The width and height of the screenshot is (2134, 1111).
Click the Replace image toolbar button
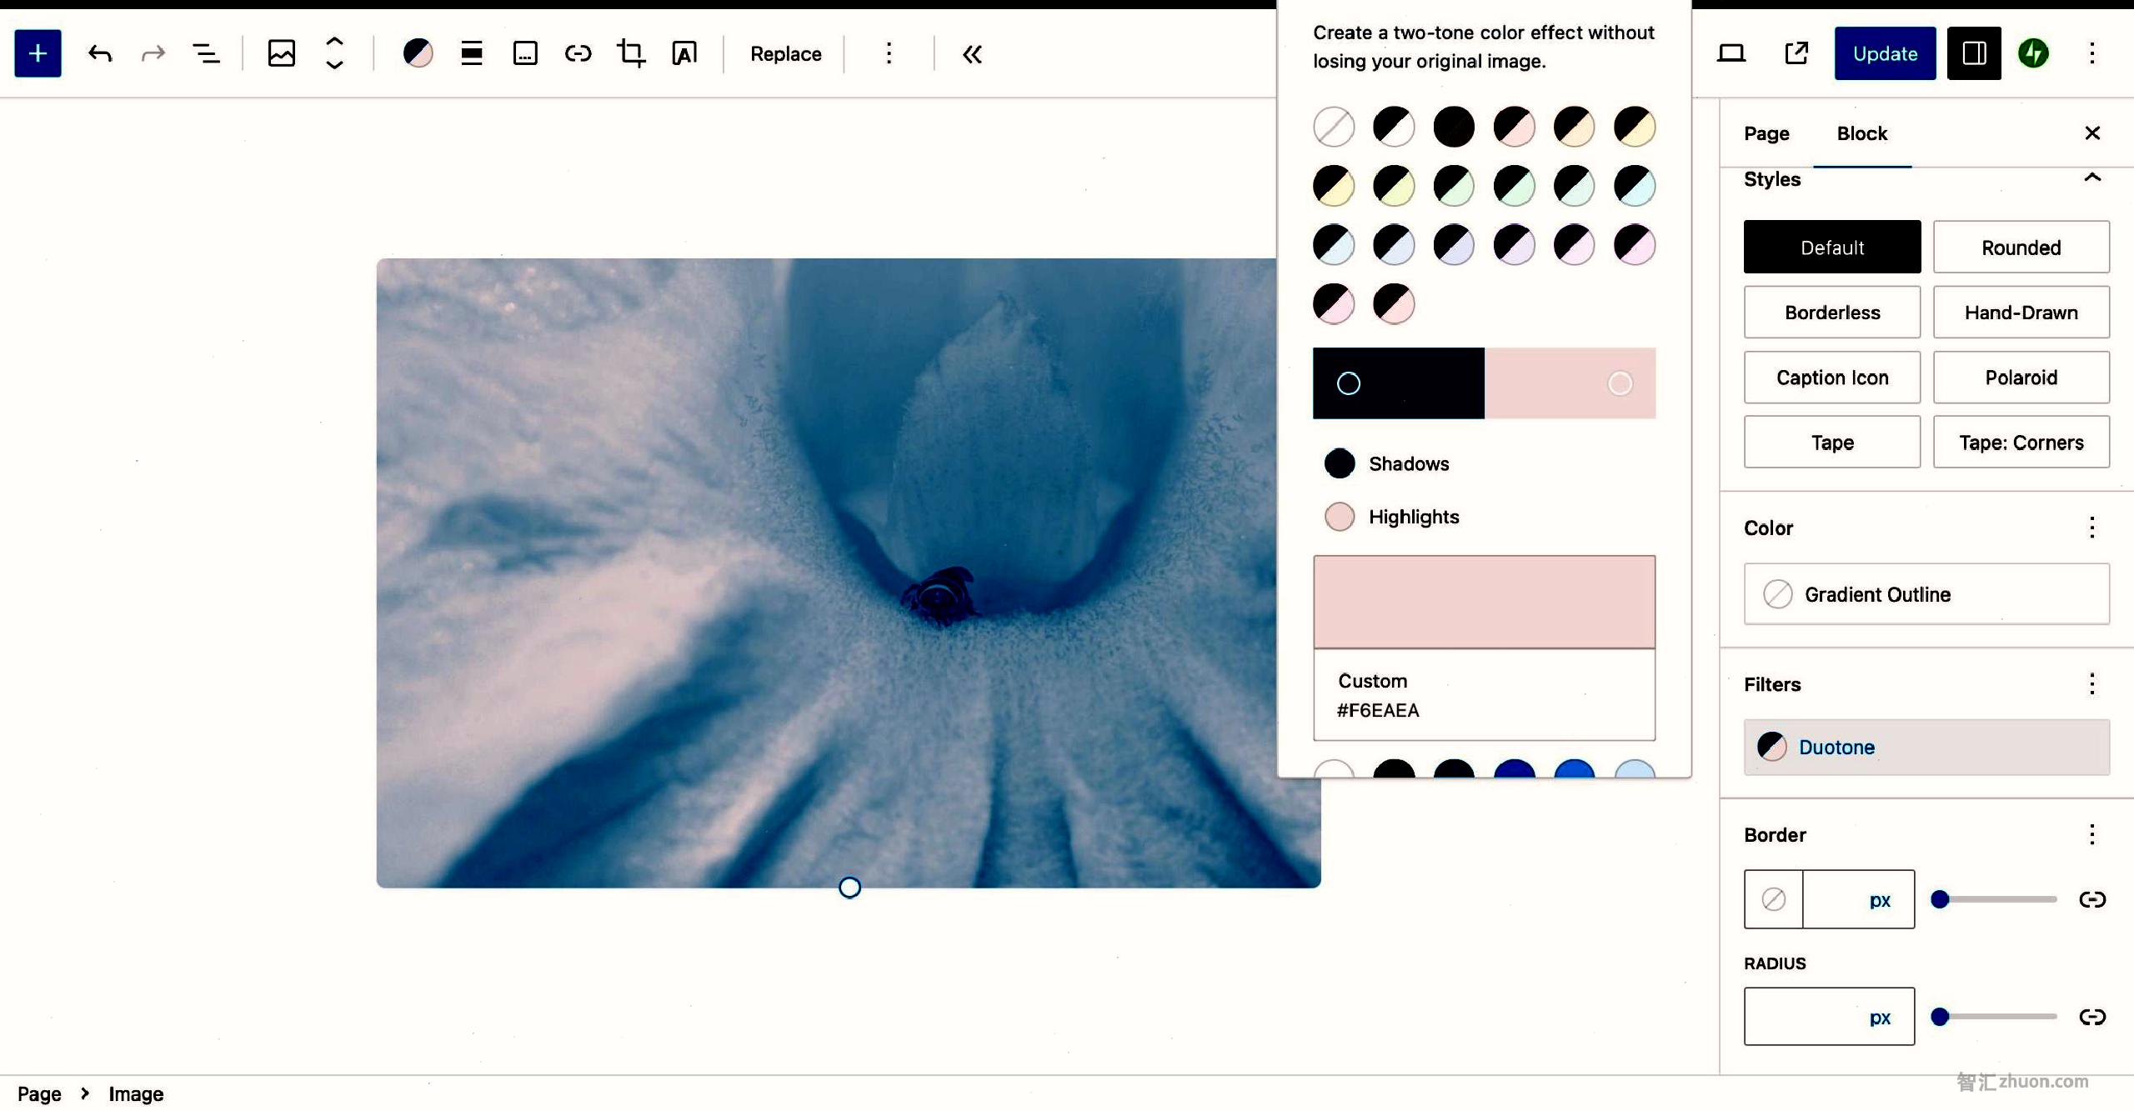(x=786, y=53)
